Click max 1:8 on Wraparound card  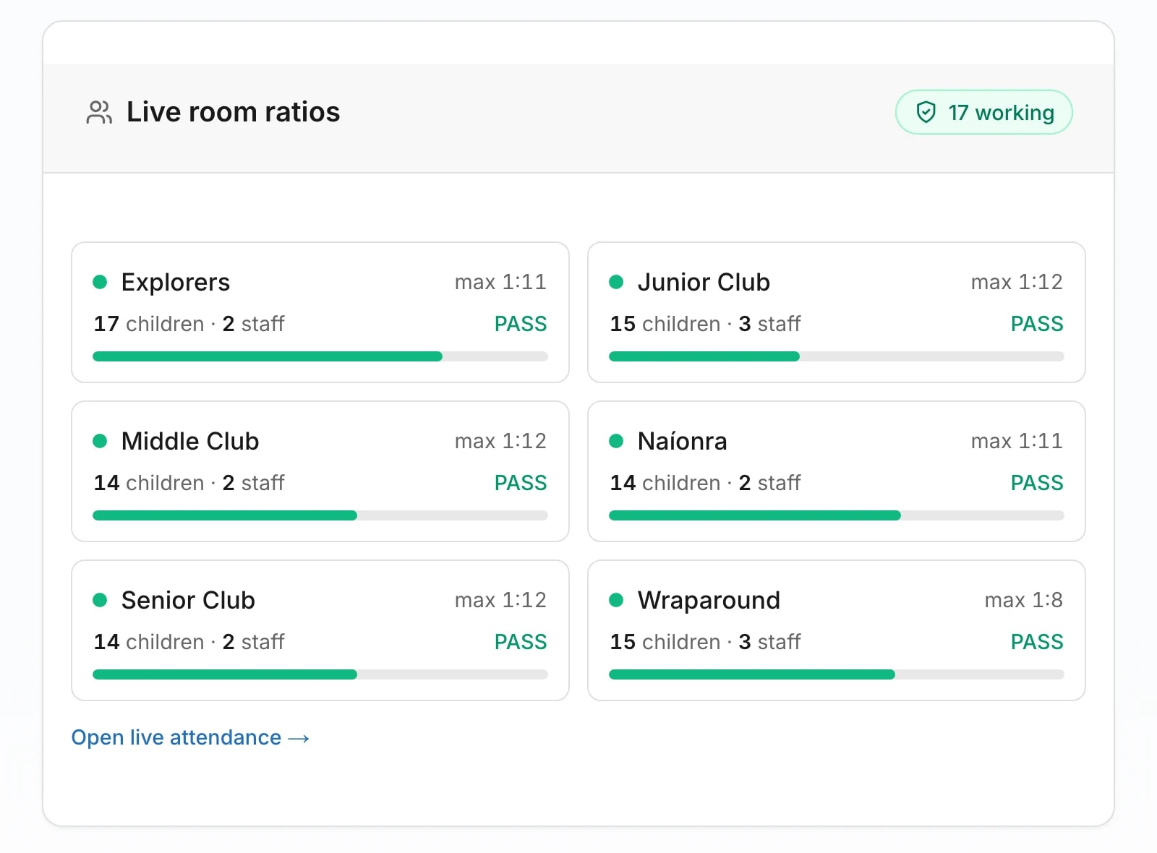1024,600
